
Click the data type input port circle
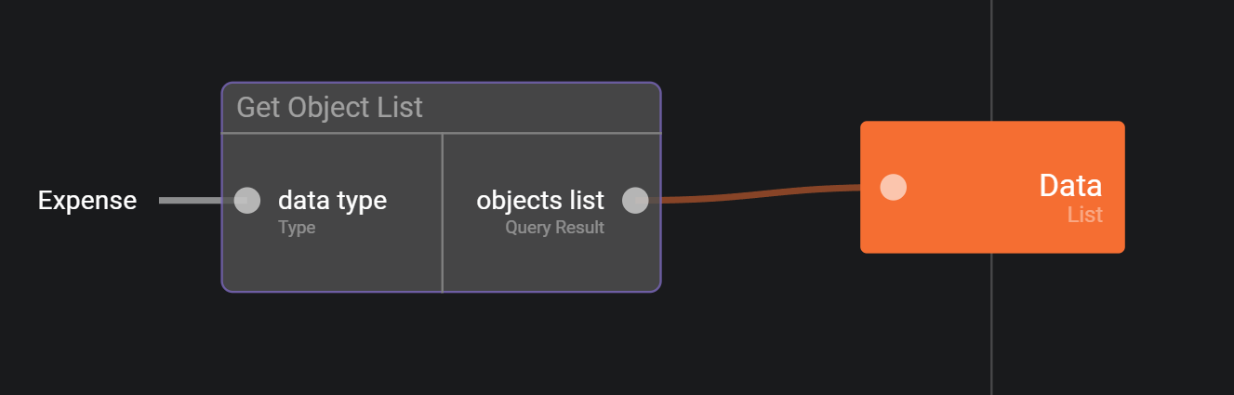click(246, 200)
